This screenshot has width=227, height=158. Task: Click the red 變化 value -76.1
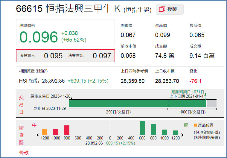point(195,81)
